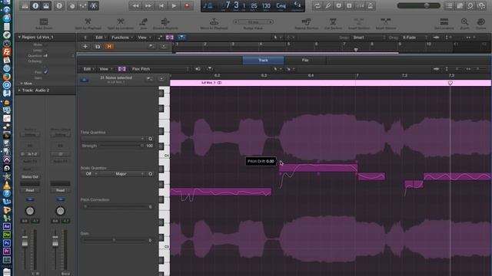Toggle the Metronome click button
The width and height of the screenshot is (492, 276).
click(x=371, y=5)
